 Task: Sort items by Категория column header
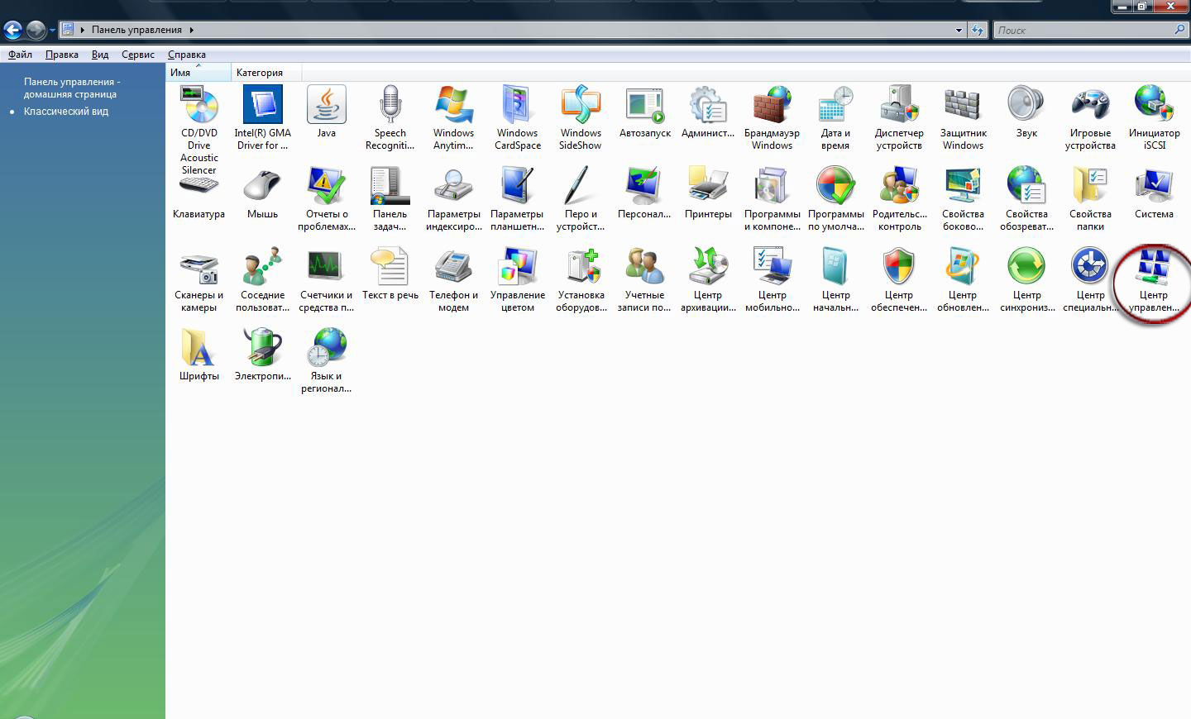coord(266,73)
